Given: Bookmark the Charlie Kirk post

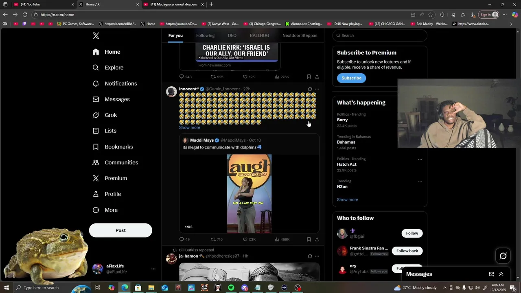Looking at the screenshot, I should (x=309, y=77).
